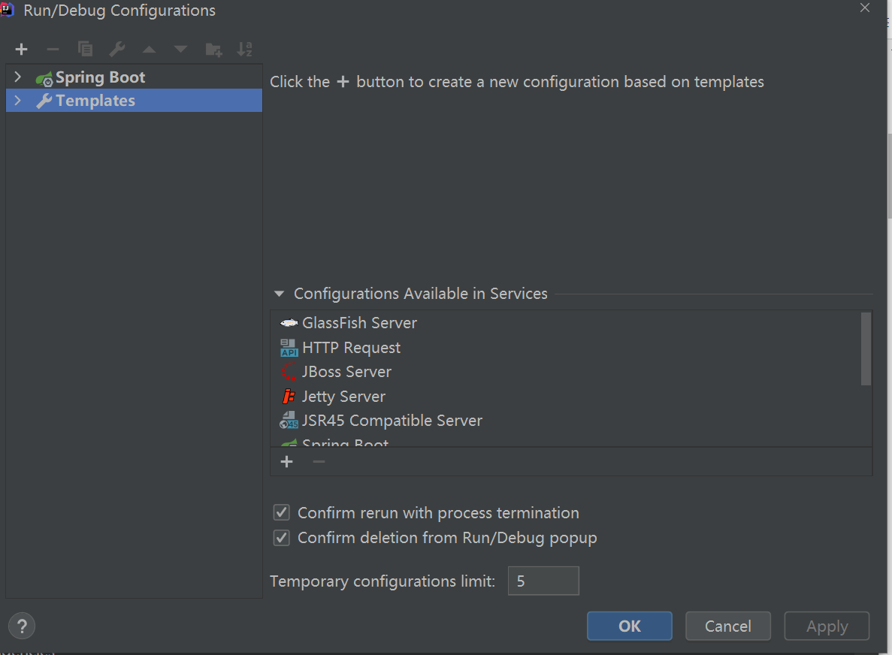Click the Jetty Server red icon

289,397
